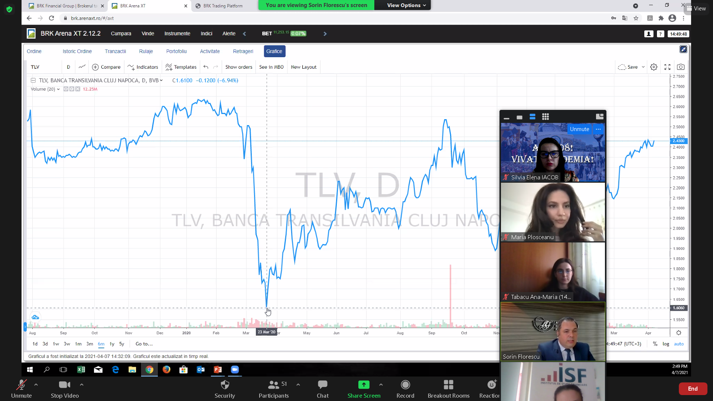Click the user account icon in BRK Arena header
713x401 pixels.
pos(649,34)
